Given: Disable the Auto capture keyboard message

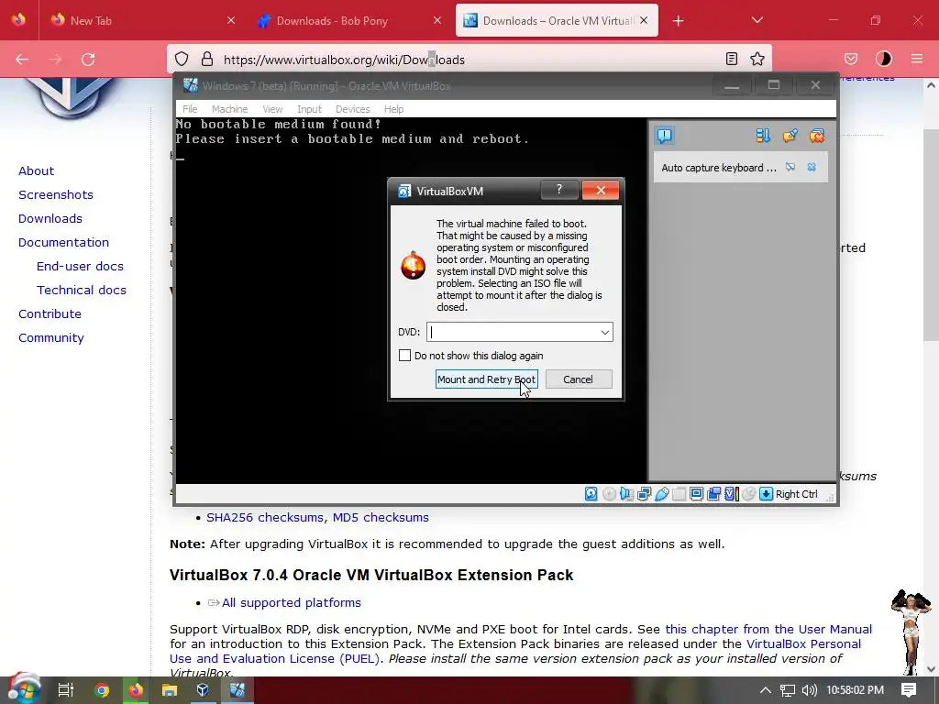Looking at the screenshot, I should (x=790, y=168).
